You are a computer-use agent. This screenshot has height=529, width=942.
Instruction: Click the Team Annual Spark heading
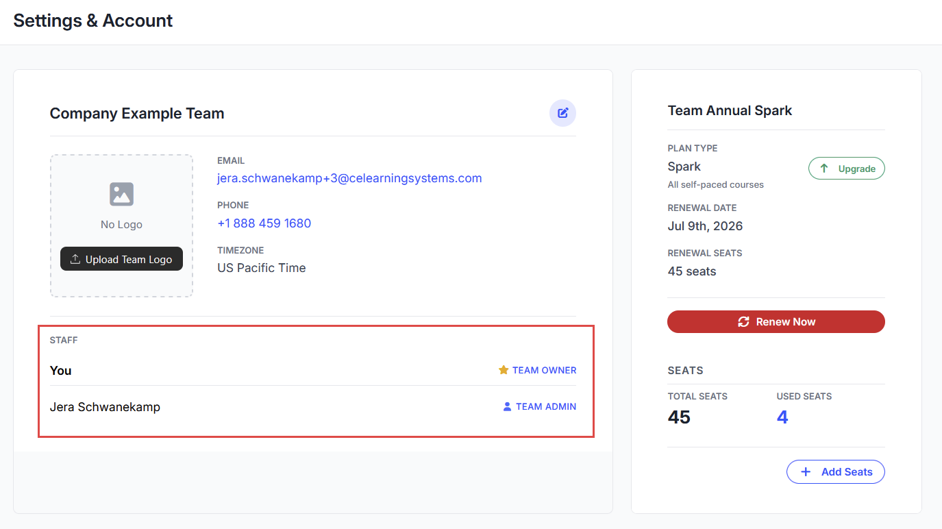click(730, 110)
